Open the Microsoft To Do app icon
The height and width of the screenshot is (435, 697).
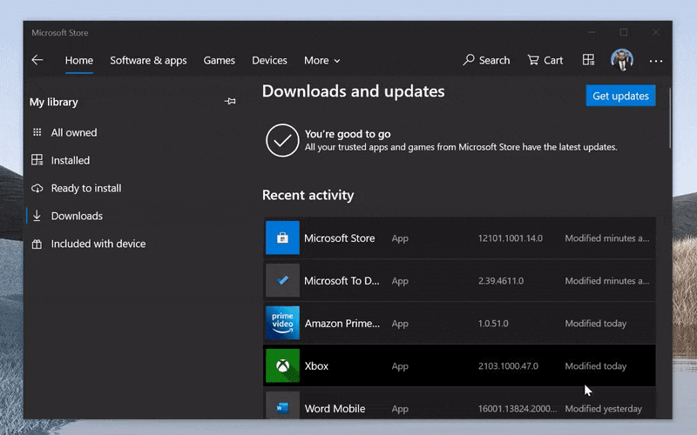pos(282,280)
